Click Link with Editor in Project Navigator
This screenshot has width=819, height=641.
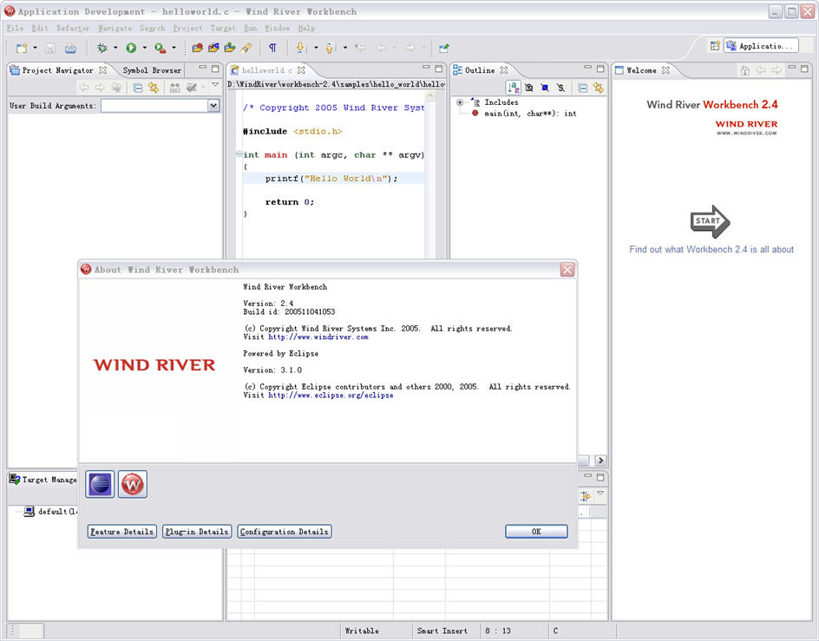click(x=154, y=88)
